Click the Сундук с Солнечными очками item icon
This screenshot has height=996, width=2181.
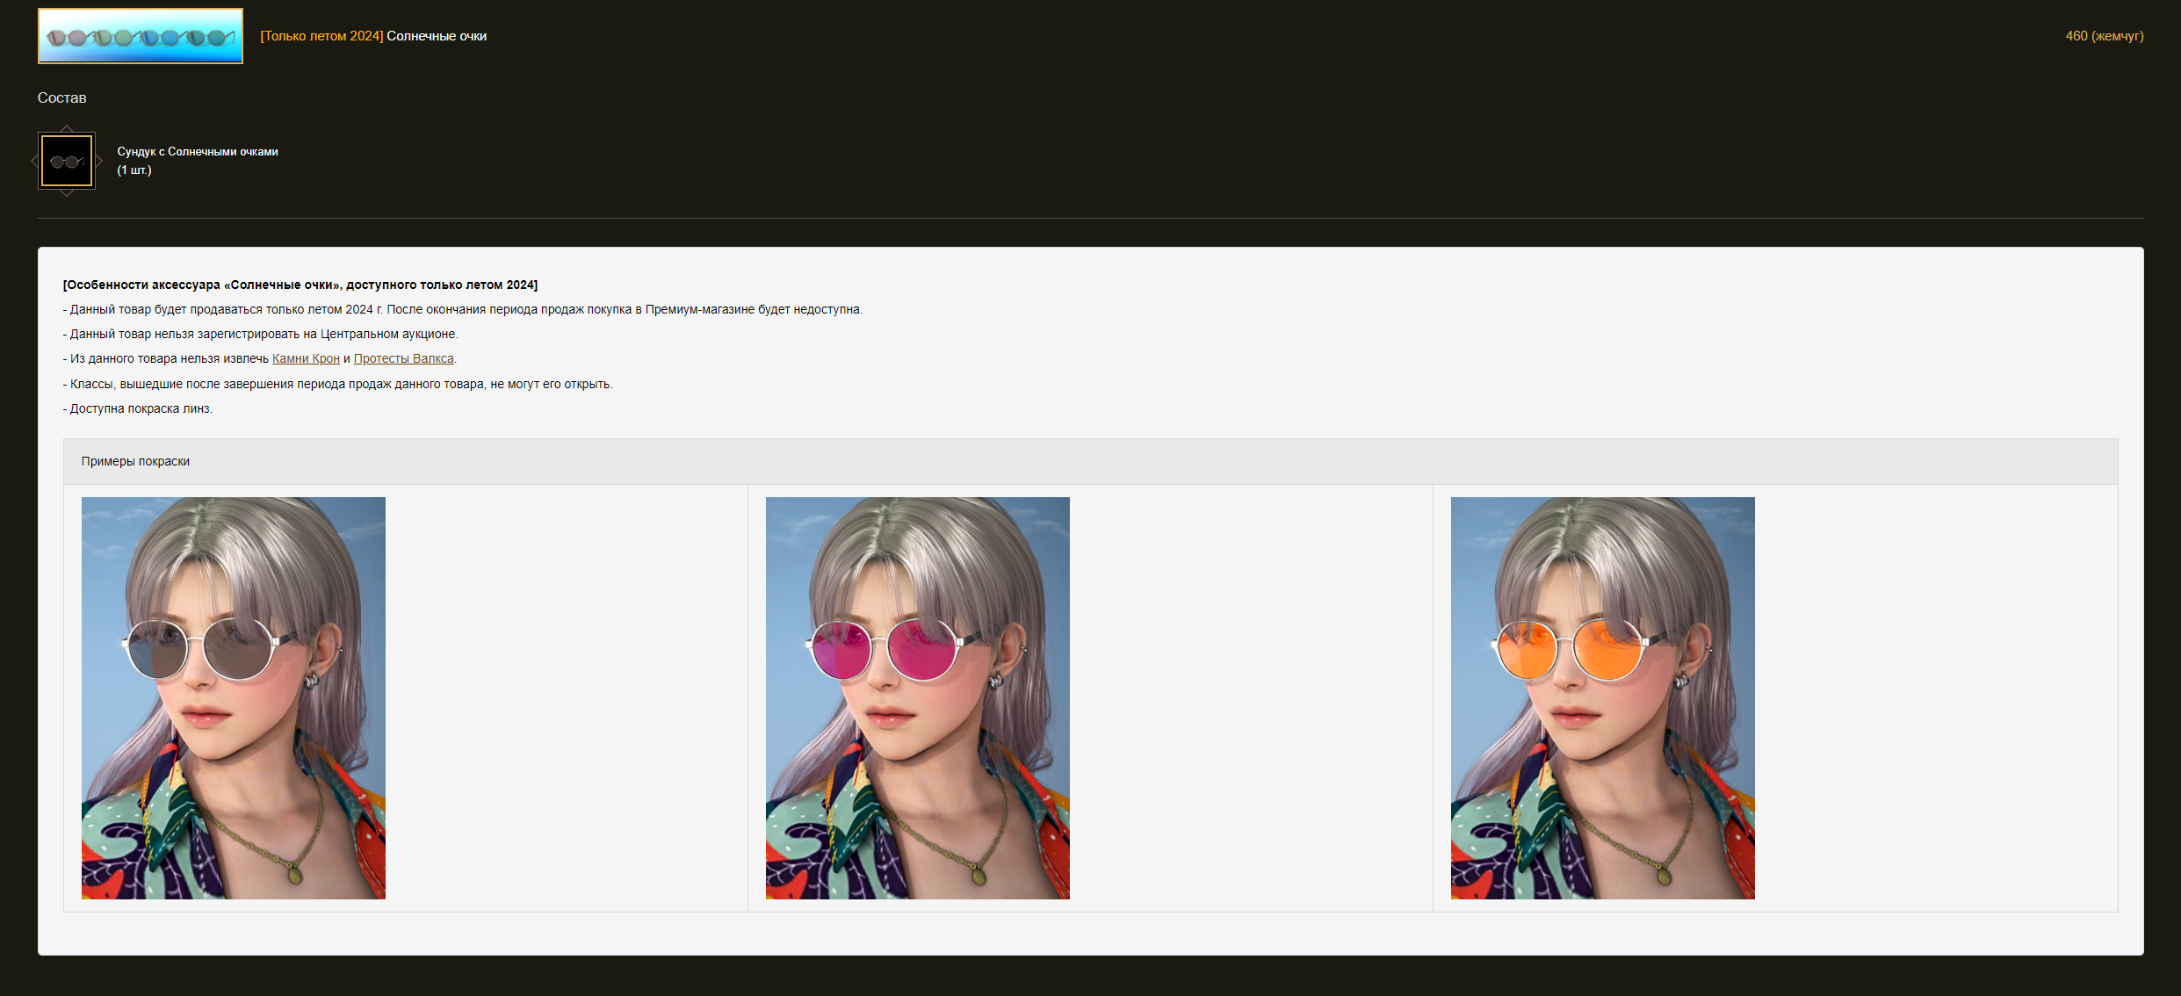click(67, 161)
